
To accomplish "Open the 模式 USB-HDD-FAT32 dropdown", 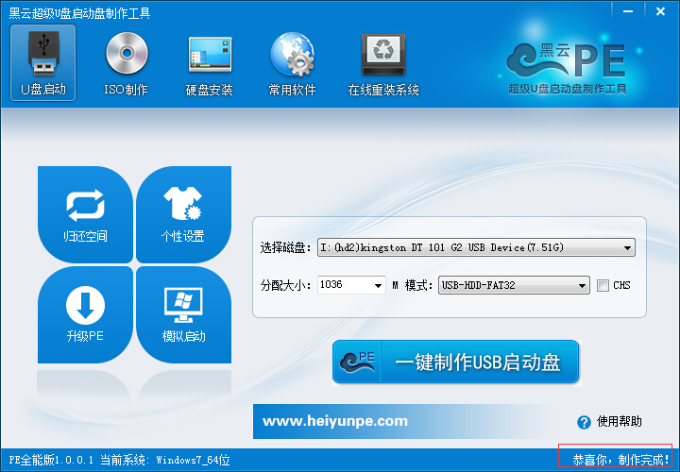I will pyautogui.click(x=514, y=285).
